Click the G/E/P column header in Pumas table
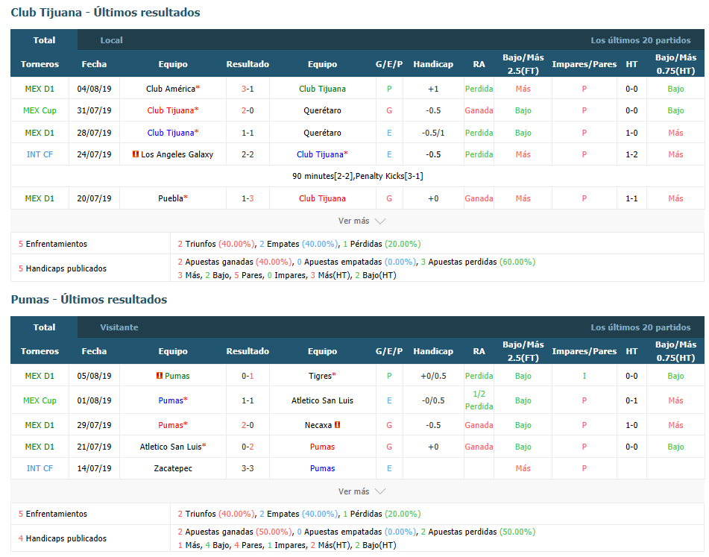This screenshot has width=709, height=557. (389, 351)
